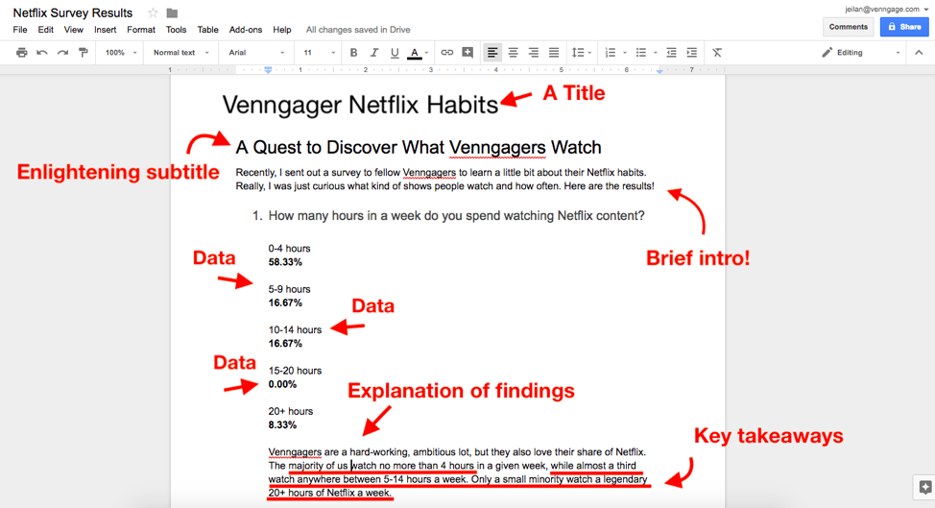This screenshot has height=508, width=935.
Task: Open the Editing mode dropdown
Action: pos(860,53)
